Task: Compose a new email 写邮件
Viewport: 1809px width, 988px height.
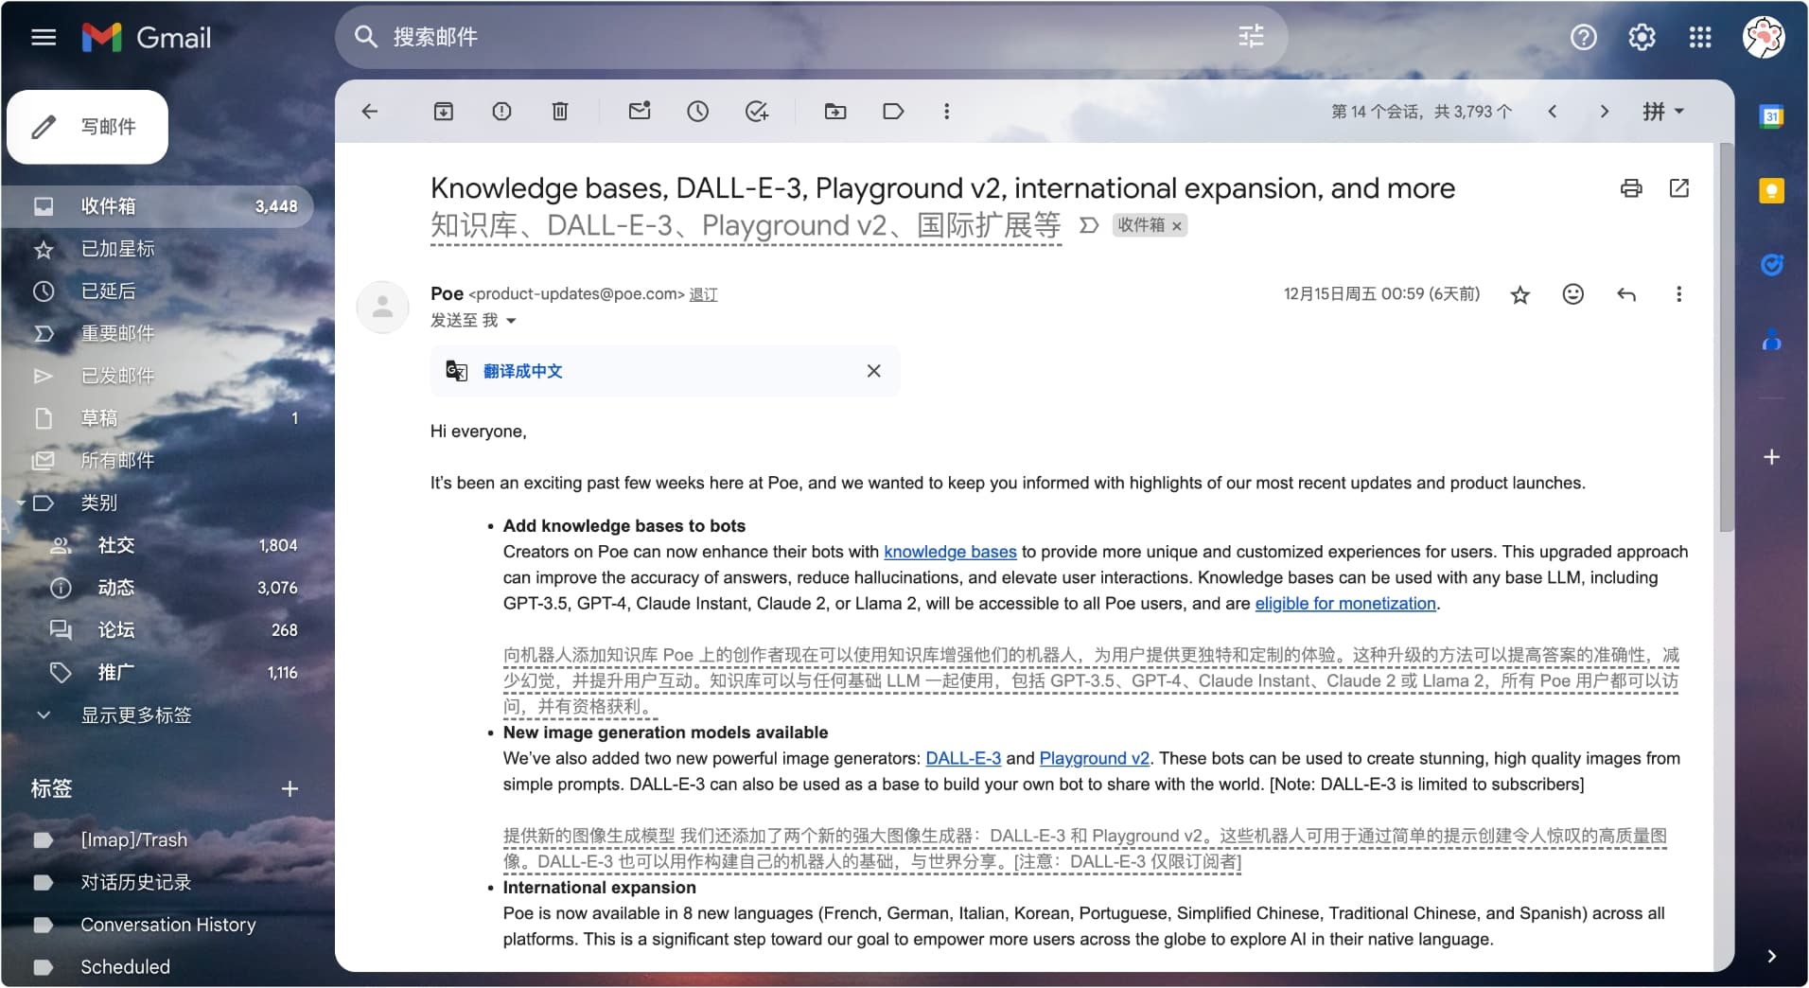Action: point(88,127)
